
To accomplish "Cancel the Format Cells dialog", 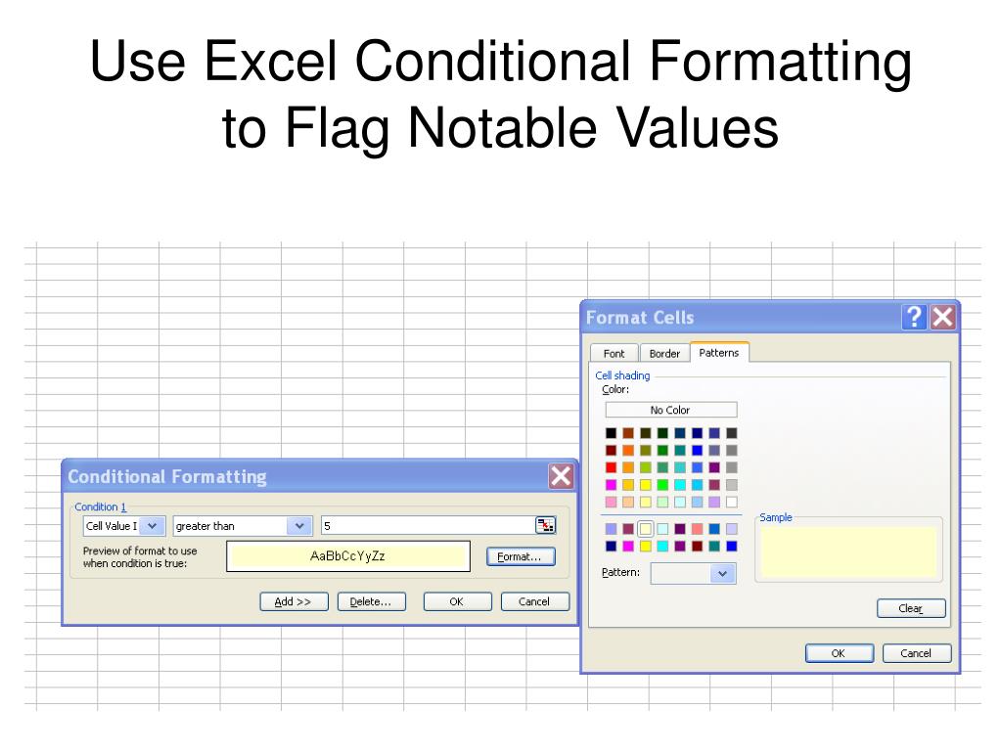I will click(916, 653).
